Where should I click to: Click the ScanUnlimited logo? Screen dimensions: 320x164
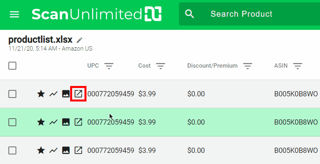(x=96, y=14)
